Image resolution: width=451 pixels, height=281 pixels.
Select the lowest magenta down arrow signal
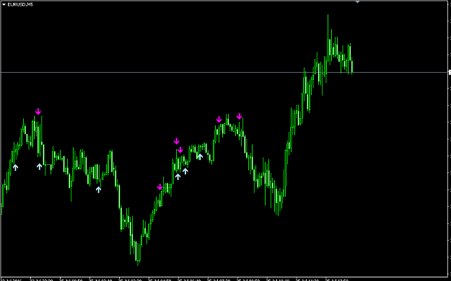click(160, 187)
